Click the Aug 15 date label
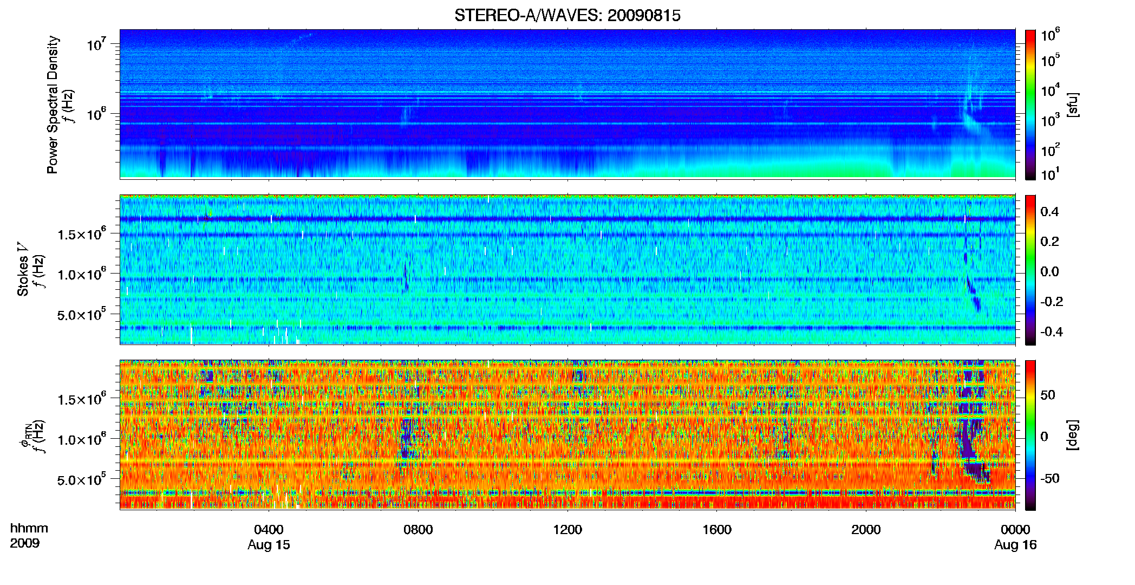1135x585 pixels. click(269, 545)
